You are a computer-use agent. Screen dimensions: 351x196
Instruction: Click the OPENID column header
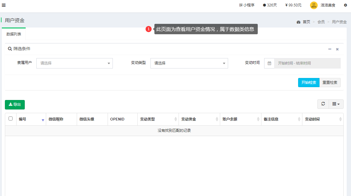(122, 119)
